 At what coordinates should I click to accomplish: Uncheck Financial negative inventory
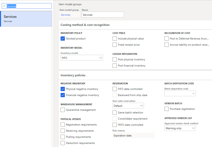[x=63, y=95]
